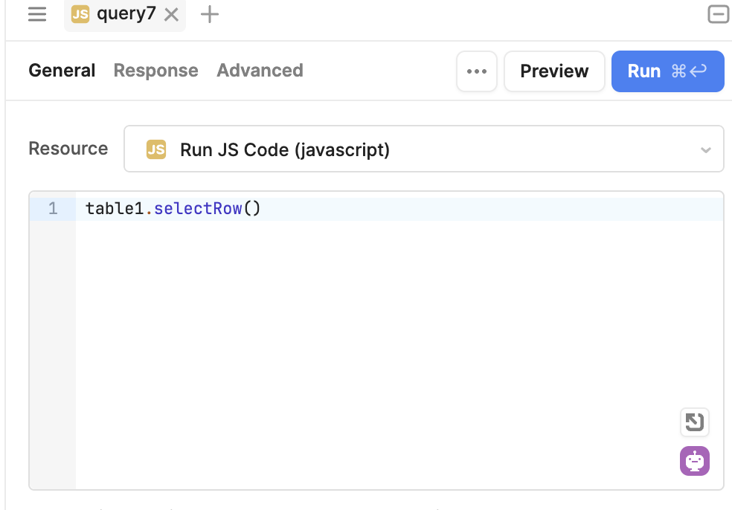Click the JS icon in Resource field
The width and height of the screenshot is (732, 510).
click(156, 149)
